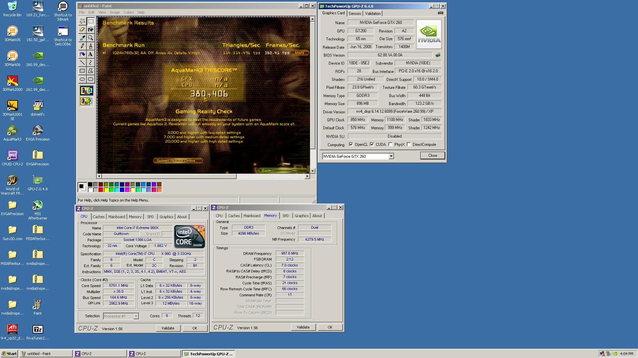This screenshot has width=638, height=358.
Task: Toggle the CUDA checkbox in GPU-Z
Action: [372, 145]
